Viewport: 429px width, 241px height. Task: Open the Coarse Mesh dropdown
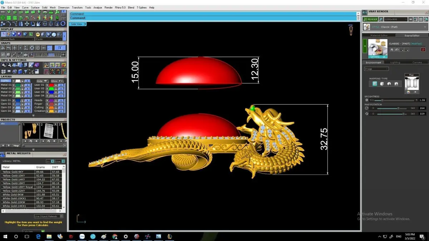pyautogui.click(x=17, y=39)
